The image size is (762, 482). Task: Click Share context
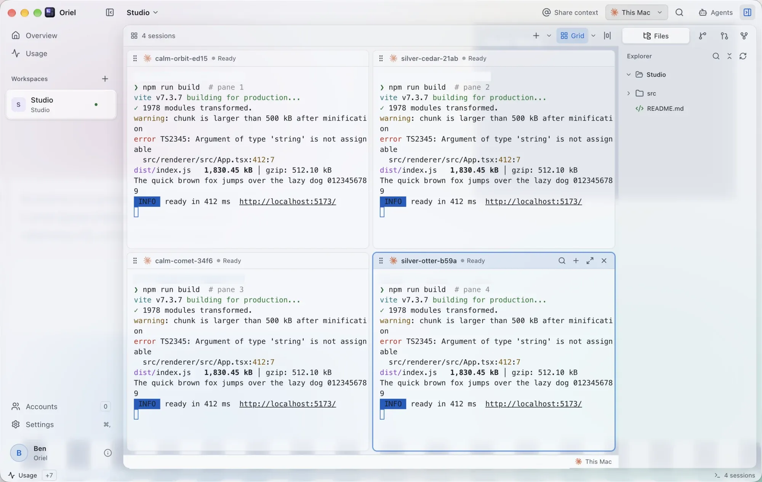570,13
